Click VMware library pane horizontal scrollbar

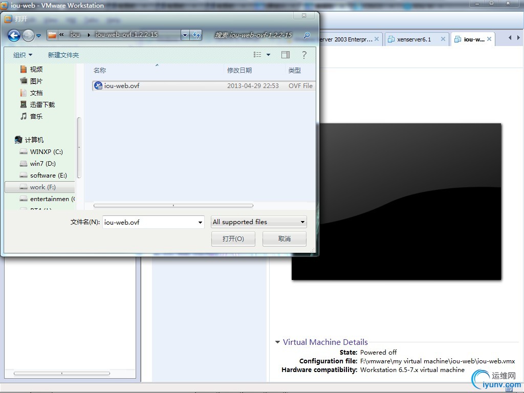click(62, 373)
